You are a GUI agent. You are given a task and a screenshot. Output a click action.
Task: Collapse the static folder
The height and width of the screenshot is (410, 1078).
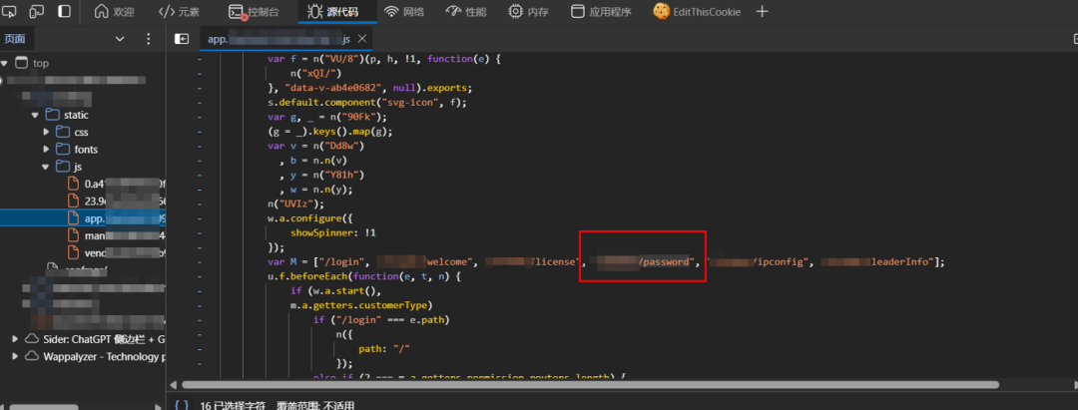click(x=35, y=115)
